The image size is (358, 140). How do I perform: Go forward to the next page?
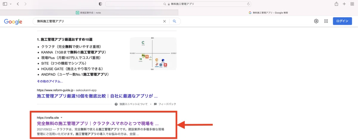tap(25, 4)
